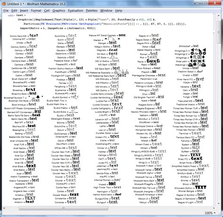Screen dimensions: 223x217
Task: Open the Cell menu
Action: click(47, 11)
